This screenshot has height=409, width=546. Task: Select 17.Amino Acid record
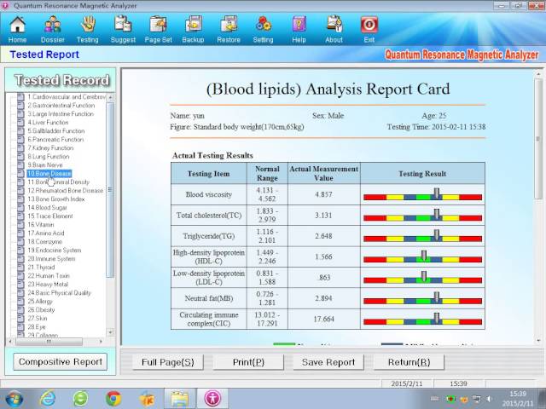(46, 233)
